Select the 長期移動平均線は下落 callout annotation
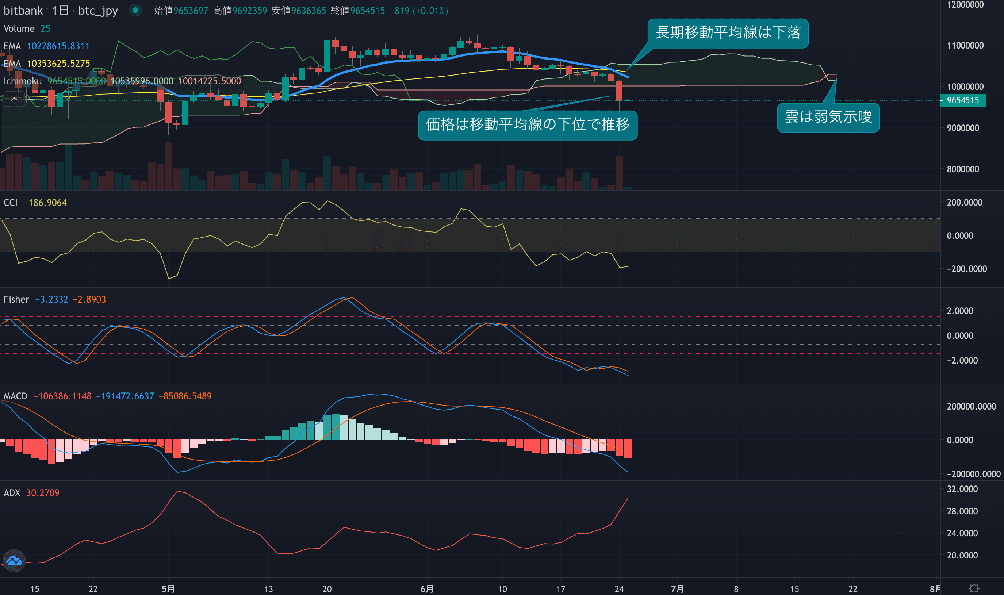 (727, 33)
